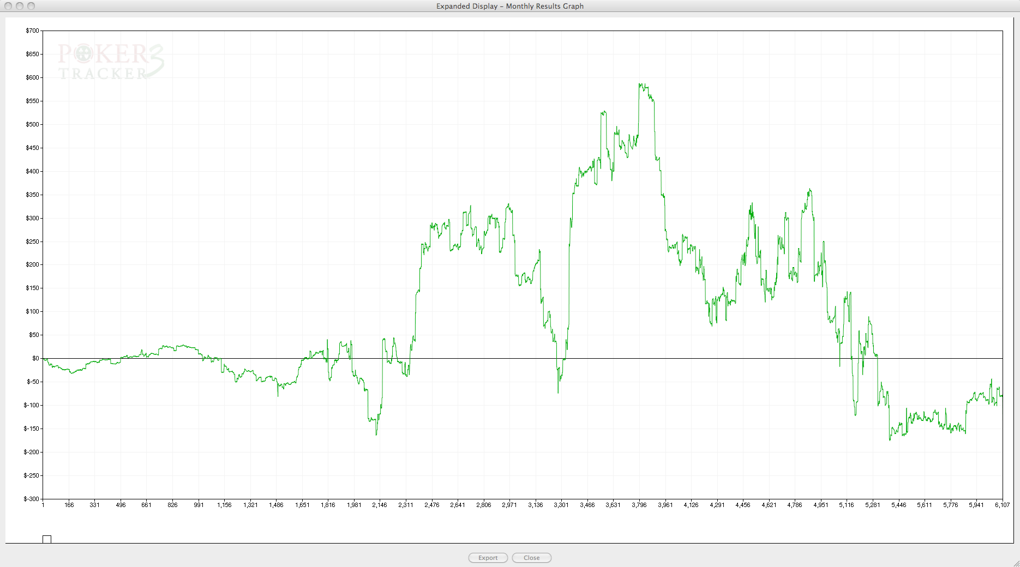Select the $0 y-axis label
The width and height of the screenshot is (1020, 567).
(x=35, y=358)
